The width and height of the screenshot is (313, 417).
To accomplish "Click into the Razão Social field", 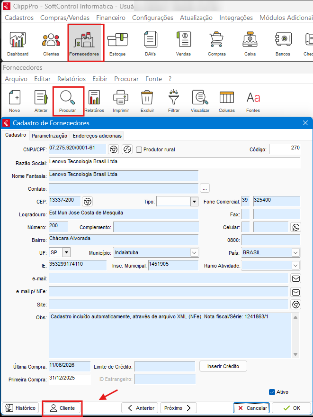I will click(x=174, y=163).
